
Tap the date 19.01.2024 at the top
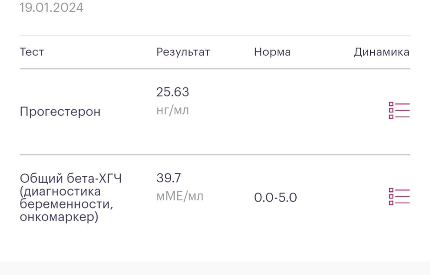click(52, 8)
